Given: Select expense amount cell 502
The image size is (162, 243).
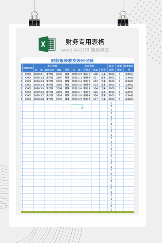Looking at the screenshot, I should coord(96,81).
